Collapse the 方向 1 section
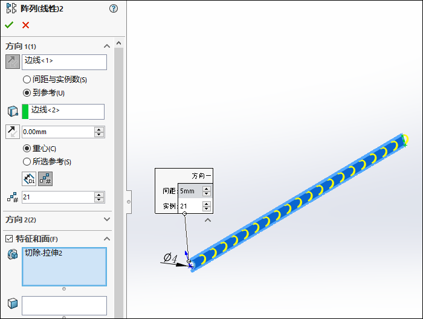The width and height of the screenshot is (423, 319). point(107,46)
